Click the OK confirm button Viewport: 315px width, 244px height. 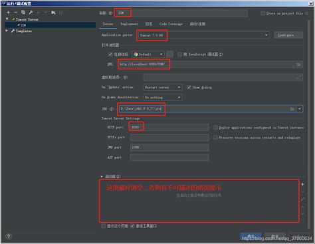(251, 236)
